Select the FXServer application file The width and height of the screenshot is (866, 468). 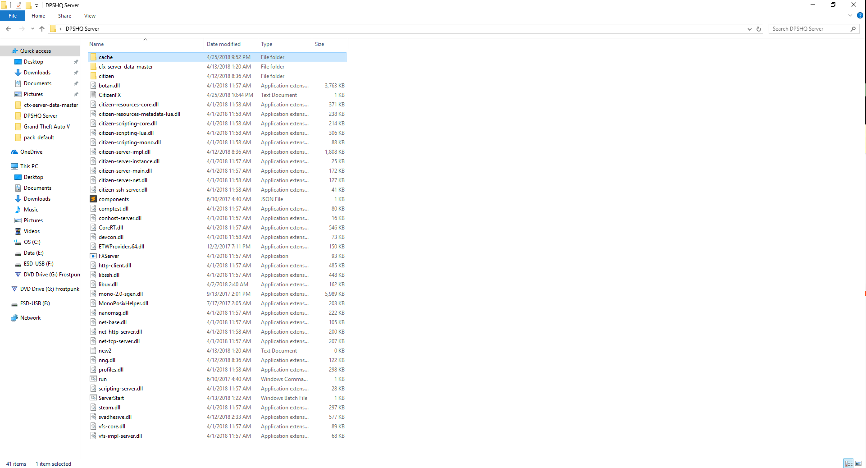tap(109, 256)
